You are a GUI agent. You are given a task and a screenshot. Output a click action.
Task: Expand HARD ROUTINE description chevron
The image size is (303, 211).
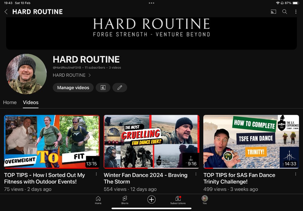pyautogui.click(x=89, y=75)
